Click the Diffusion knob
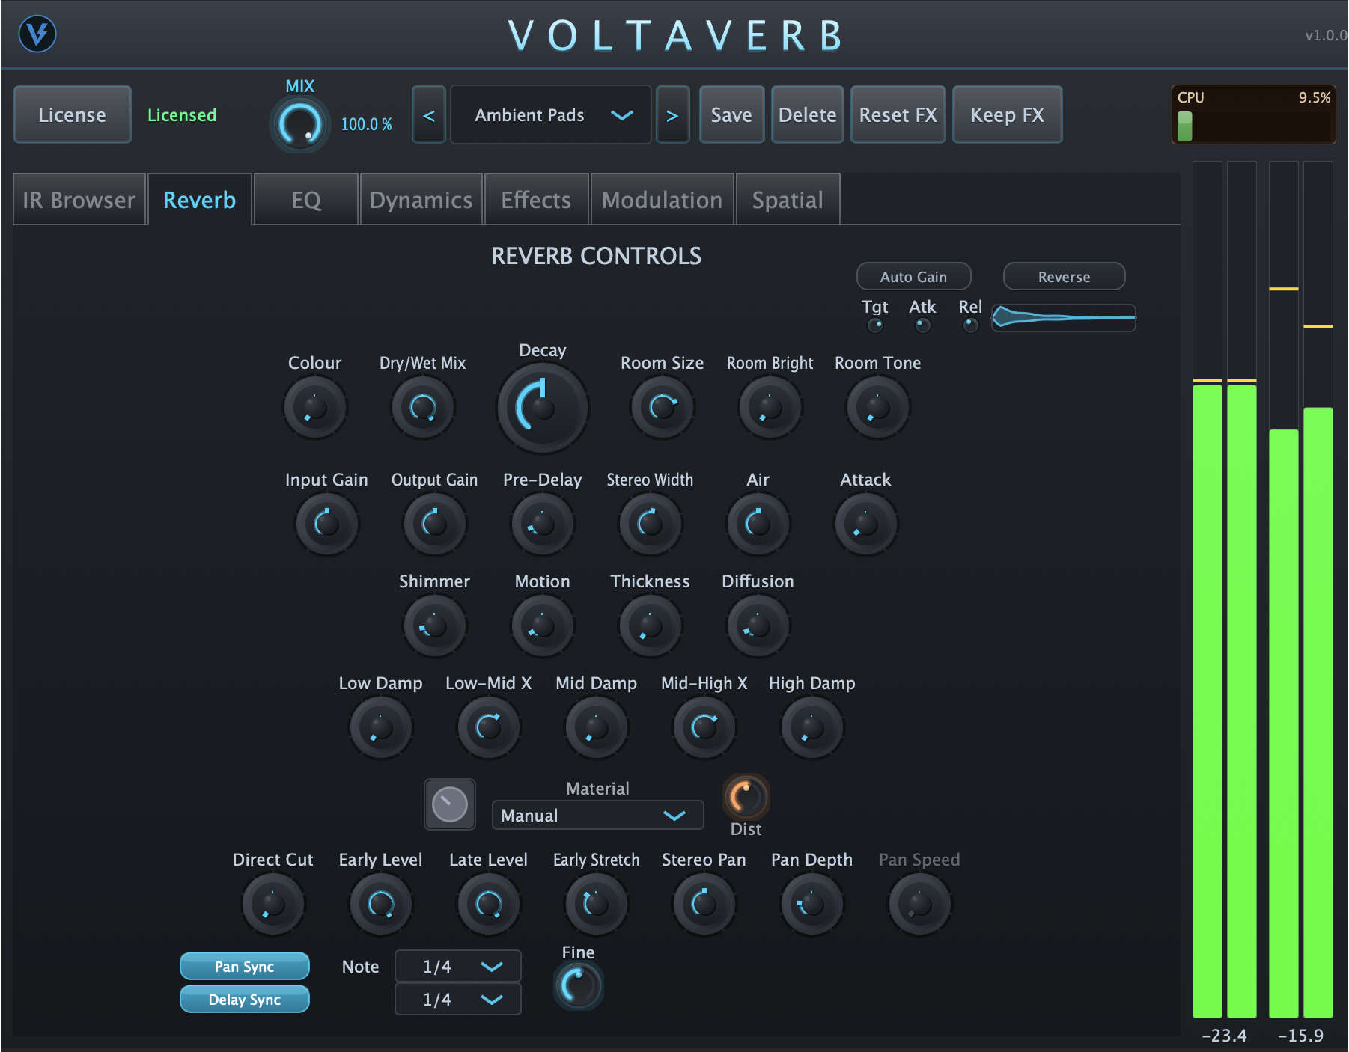Screen dimensions: 1349x1052 click(x=758, y=626)
